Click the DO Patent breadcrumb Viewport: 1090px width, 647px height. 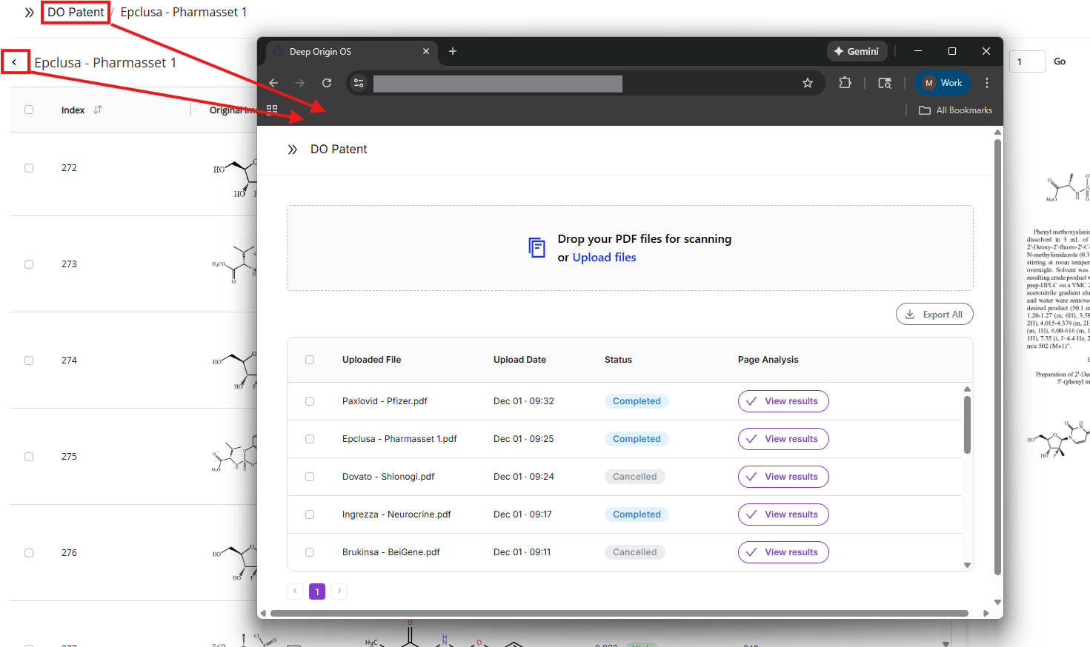[76, 13]
